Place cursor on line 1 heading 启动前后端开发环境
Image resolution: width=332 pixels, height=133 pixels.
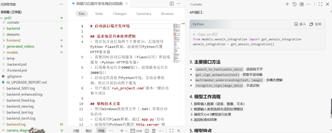pos(112,26)
